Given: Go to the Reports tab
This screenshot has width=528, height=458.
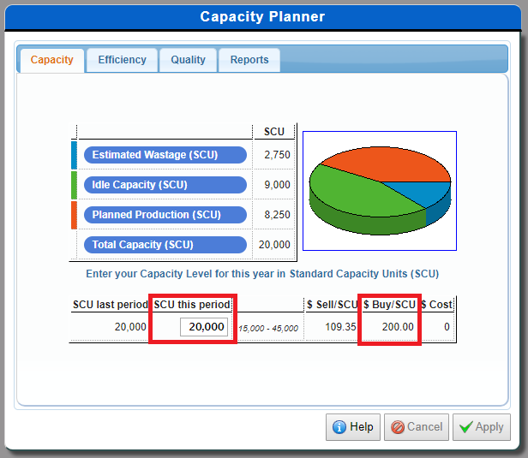Looking at the screenshot, I should pos(249,60).
